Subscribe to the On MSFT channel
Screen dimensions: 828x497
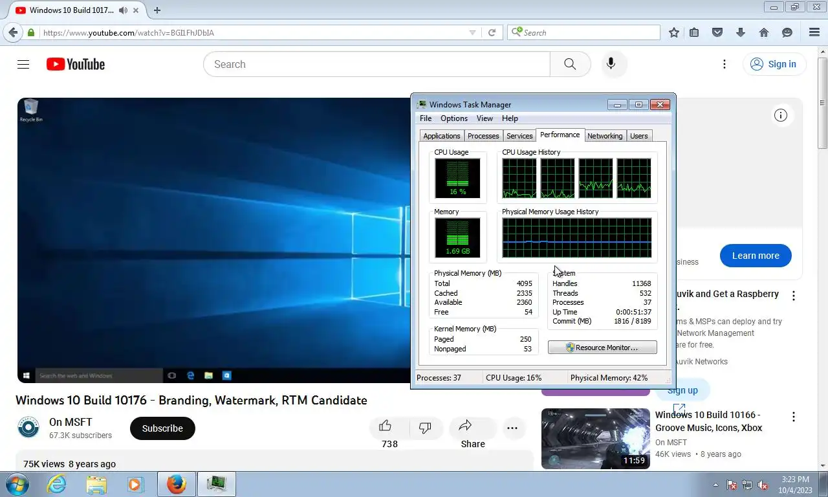point(162,428)
